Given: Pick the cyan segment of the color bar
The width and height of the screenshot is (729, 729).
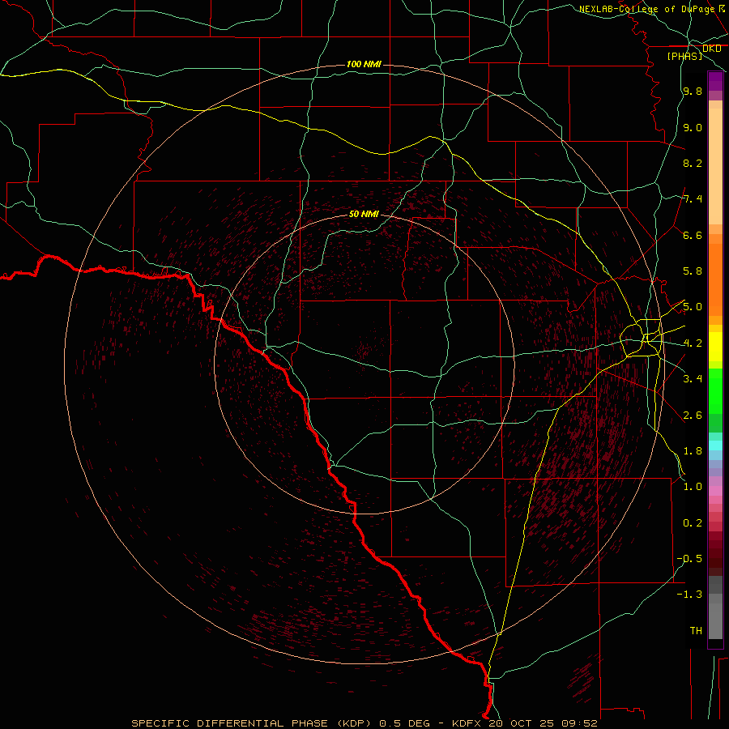Looking at the screenshot, I should pyautogui.click(x=715, y=446).
